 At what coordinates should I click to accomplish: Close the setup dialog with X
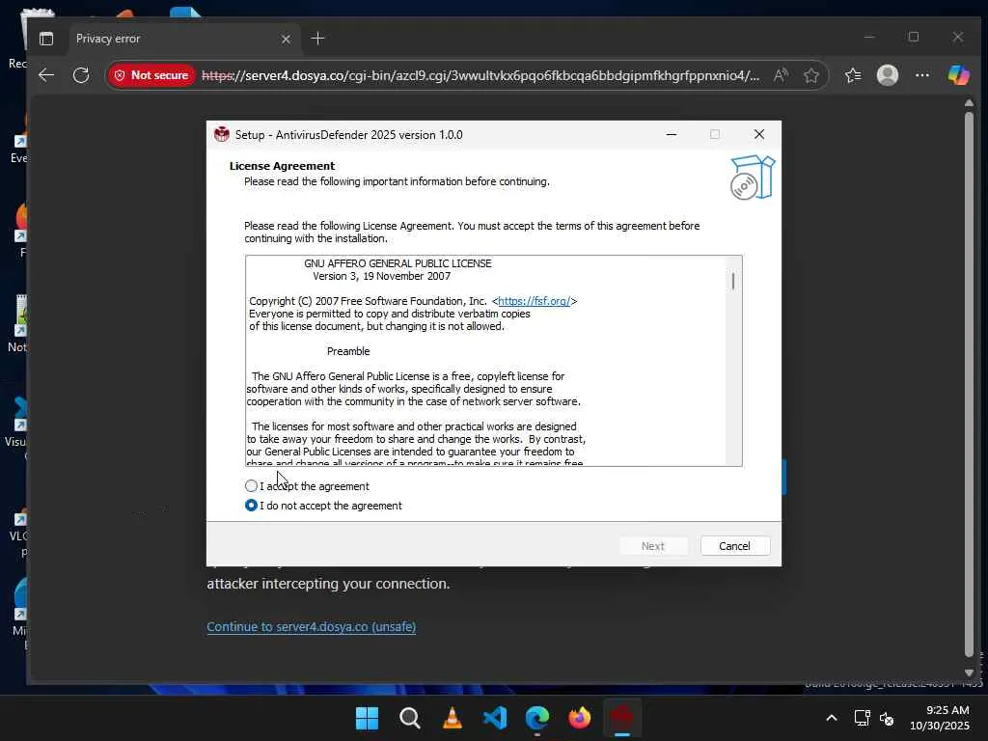point(759,134)
